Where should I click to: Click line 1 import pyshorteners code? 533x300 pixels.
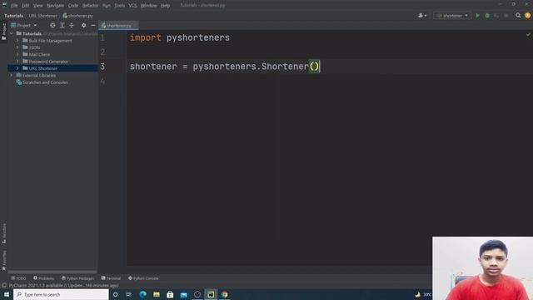(180, 37)
